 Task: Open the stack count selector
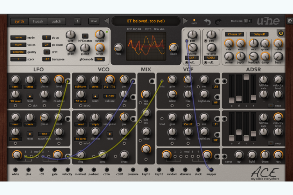tap(18, 59)
